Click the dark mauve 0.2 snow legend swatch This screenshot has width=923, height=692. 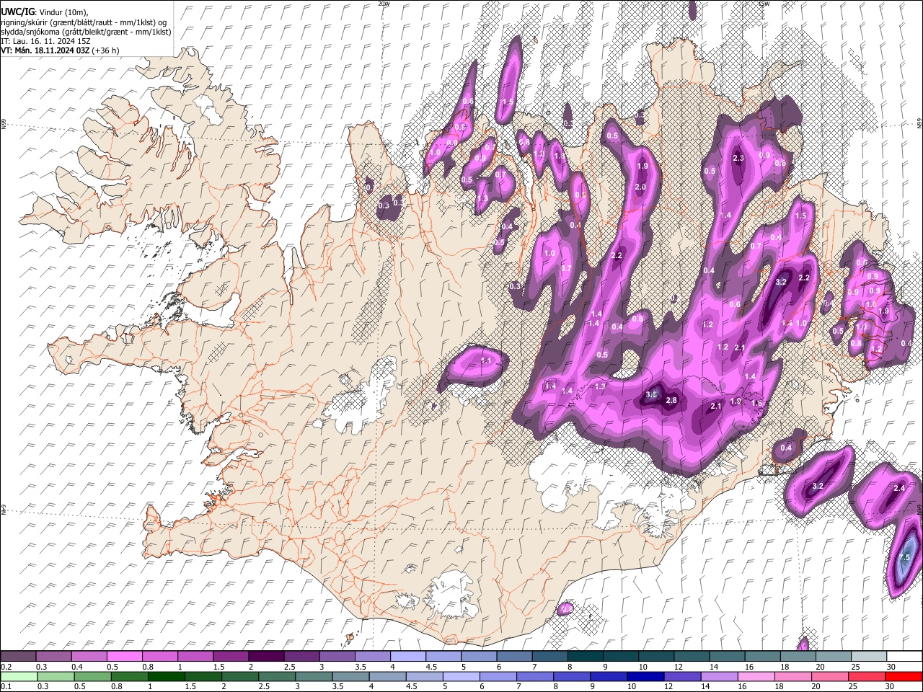[18, 656]
